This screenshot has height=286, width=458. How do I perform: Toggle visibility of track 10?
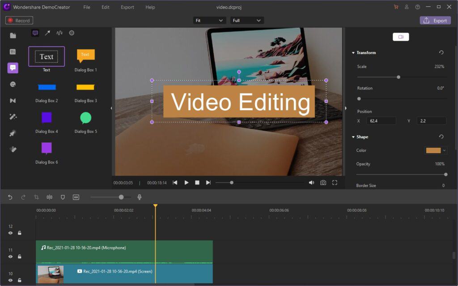click(10, 280)
